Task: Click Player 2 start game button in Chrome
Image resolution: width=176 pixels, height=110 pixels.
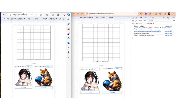Action: point(112,92)
